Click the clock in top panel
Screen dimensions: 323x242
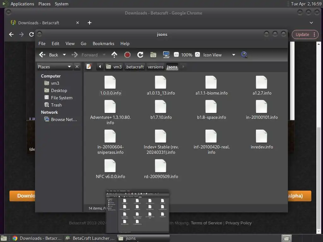coord(306,4)
